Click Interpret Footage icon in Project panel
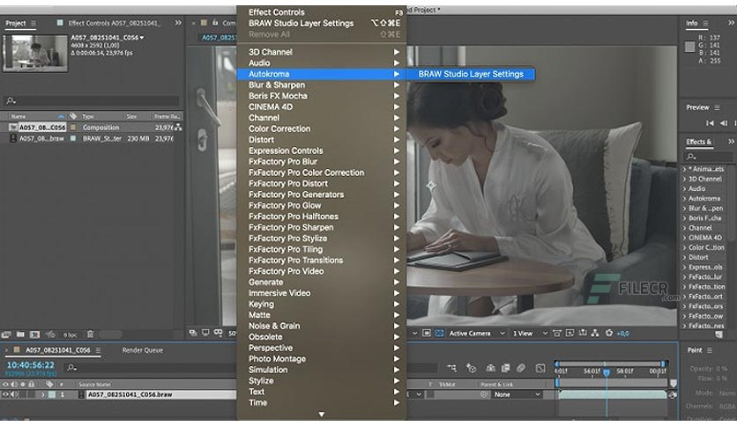Image resolution: width=737 pixels, height=426 pixels. [6, 334]
